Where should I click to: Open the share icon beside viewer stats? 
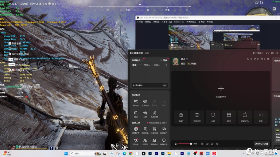point(268,59)
